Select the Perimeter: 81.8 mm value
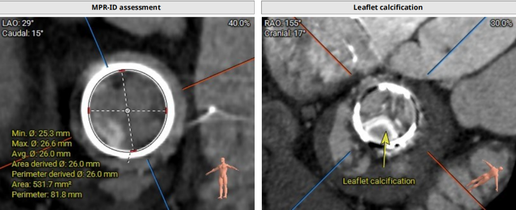This screenshot has height=210, width=516. pyautogui.click(x=47, y=195)
